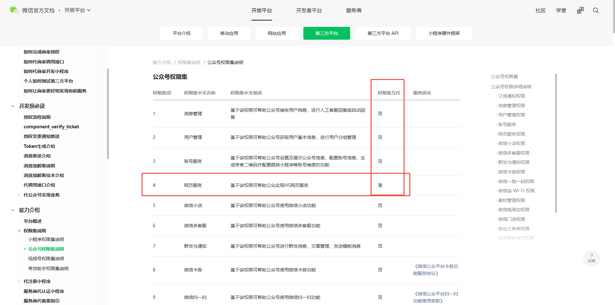Jump to 公众号权限集 in page outline
The width and height of the screenshot is (615, 305).
point(504,76)
